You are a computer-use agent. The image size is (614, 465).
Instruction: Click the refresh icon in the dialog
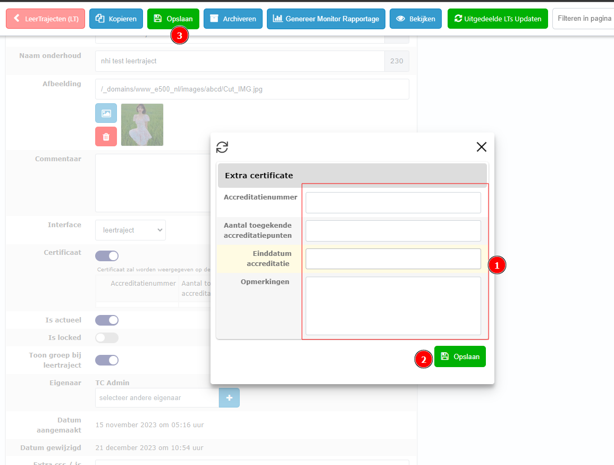coord(222,147)
